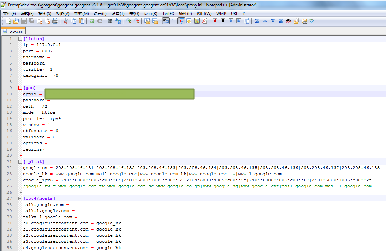Click the mode value https
The width and height of the screenshot is (386, 251).
coord(48,112)
